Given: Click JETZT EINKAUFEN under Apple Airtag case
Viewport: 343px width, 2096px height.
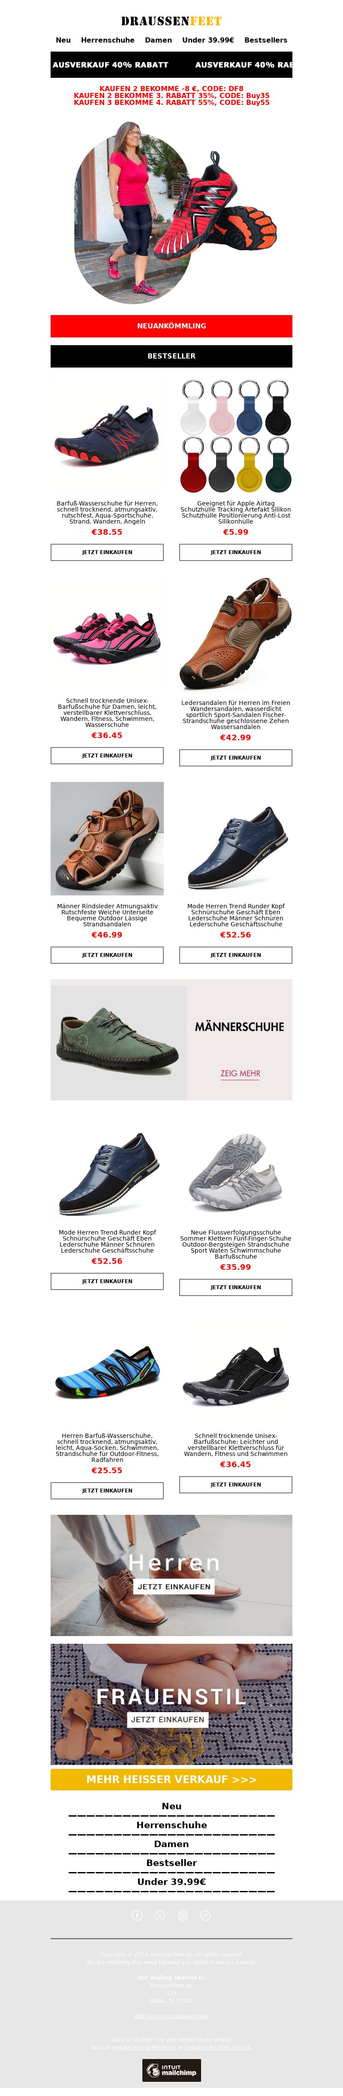Looking at the screenshot, I should click(x=236, y=552).
